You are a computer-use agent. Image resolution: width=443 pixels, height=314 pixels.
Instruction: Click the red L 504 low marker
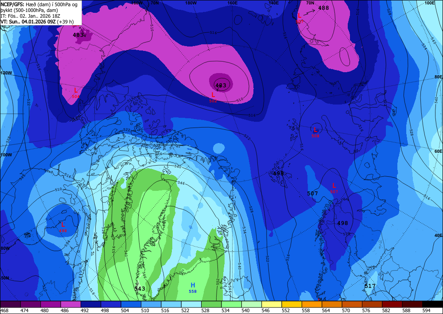coord(75,93)
